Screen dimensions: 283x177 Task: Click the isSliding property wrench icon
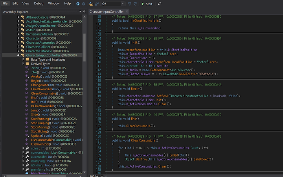click(28, 165)
